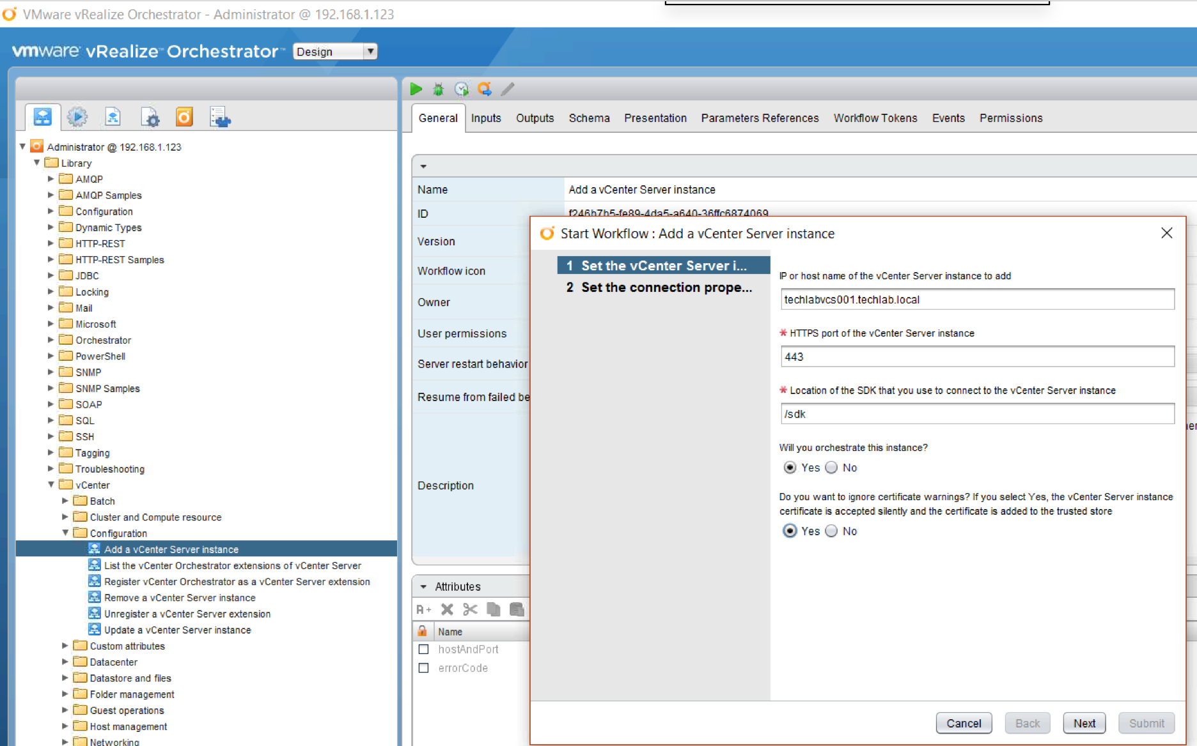Open the Actions view gear icon
Screen dimensions: 1197x746
[x=77, y=117]
